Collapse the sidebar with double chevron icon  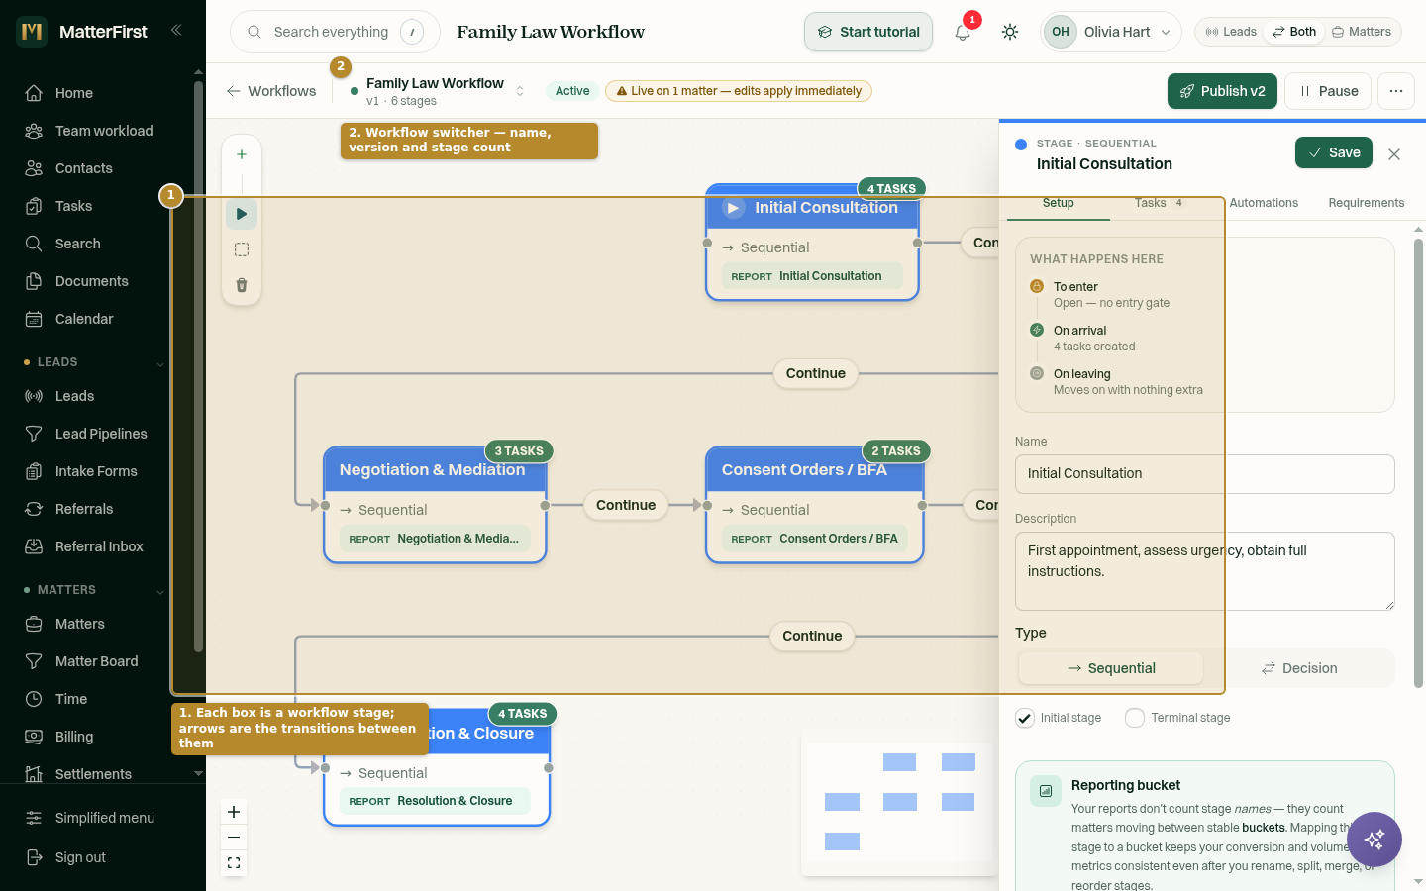click(x=176, y=30)
